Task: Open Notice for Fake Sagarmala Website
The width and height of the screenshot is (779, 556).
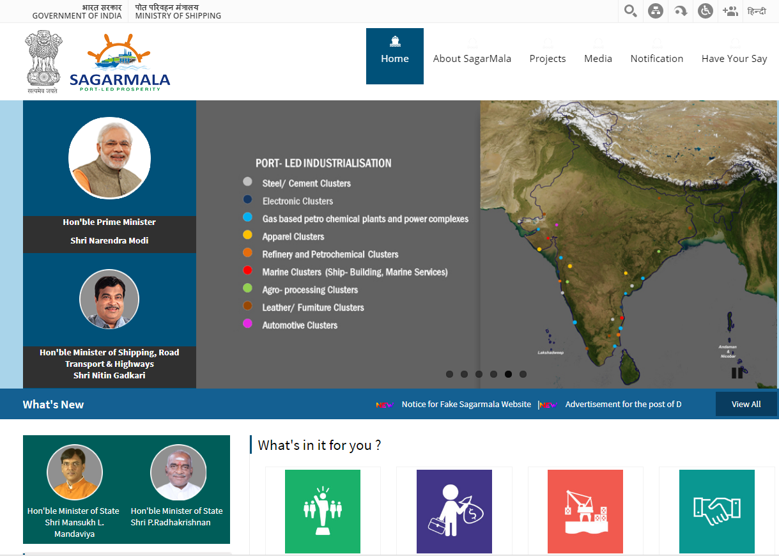Action: 467,404
